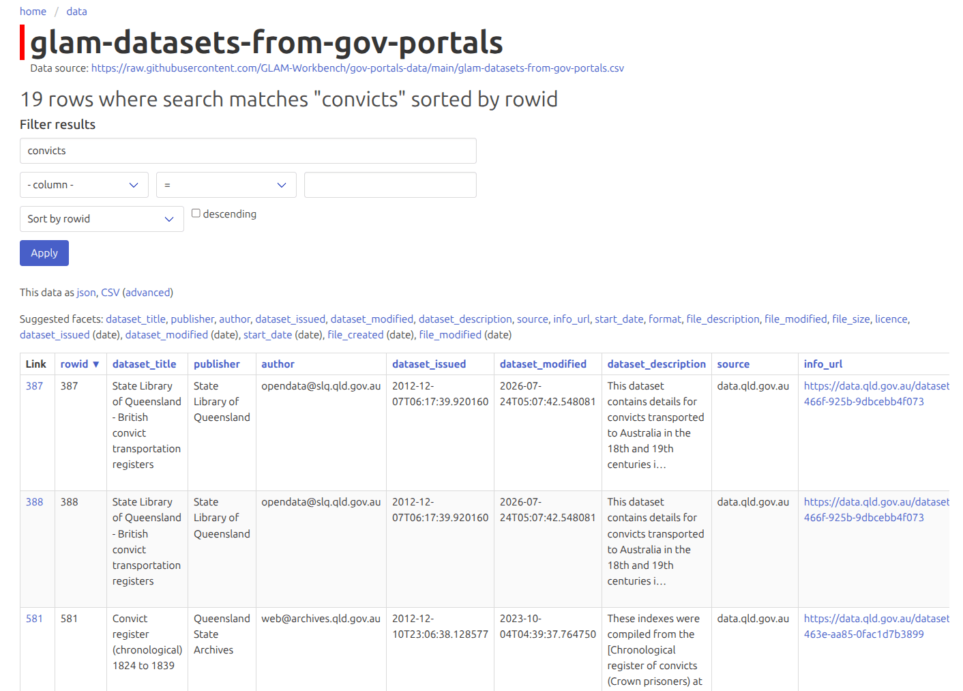
Task: Sort by the rowid column header
Action: (x=74, y=364)
